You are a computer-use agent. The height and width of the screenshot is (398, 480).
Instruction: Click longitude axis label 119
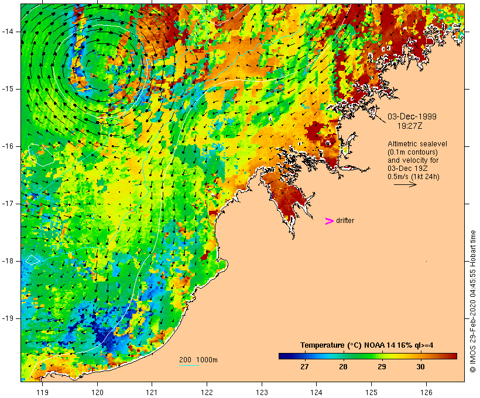(42, 392)
